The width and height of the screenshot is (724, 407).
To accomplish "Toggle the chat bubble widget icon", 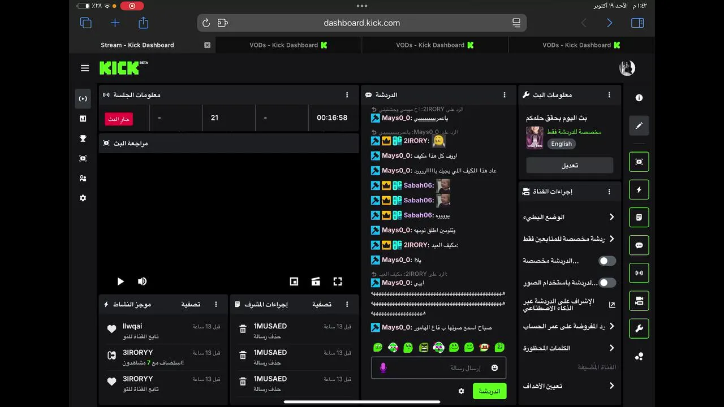I will click(639, 245).
